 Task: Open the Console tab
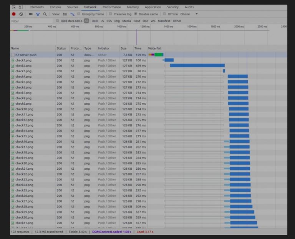[x=55, y=7]
